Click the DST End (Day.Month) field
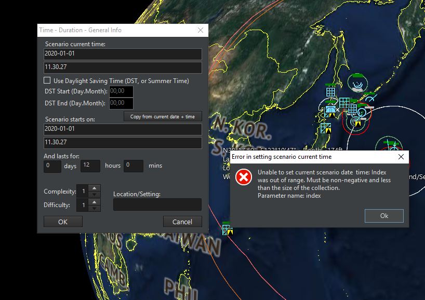 click(121, 103)
